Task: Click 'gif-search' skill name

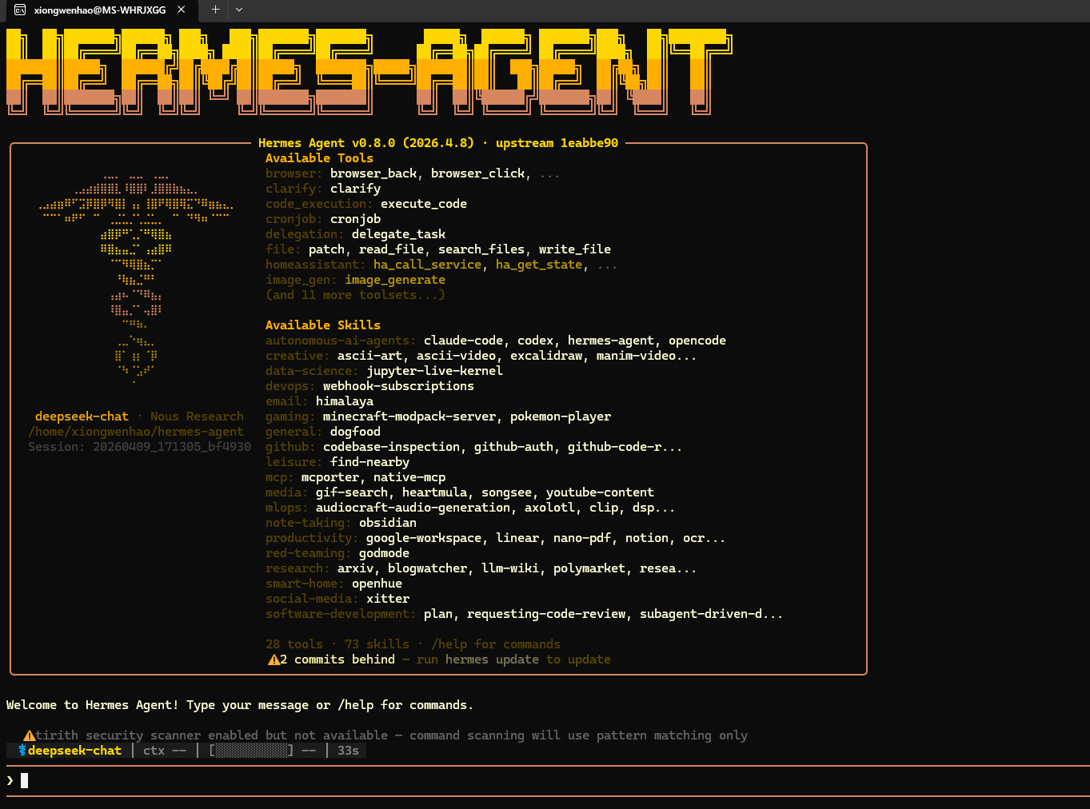Action: [352, 492]
